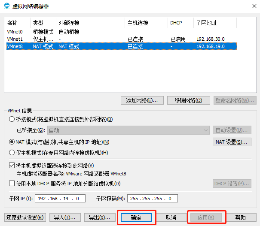
Task: Open the 已桥接至 dropdown list
Action: (128, 130)
